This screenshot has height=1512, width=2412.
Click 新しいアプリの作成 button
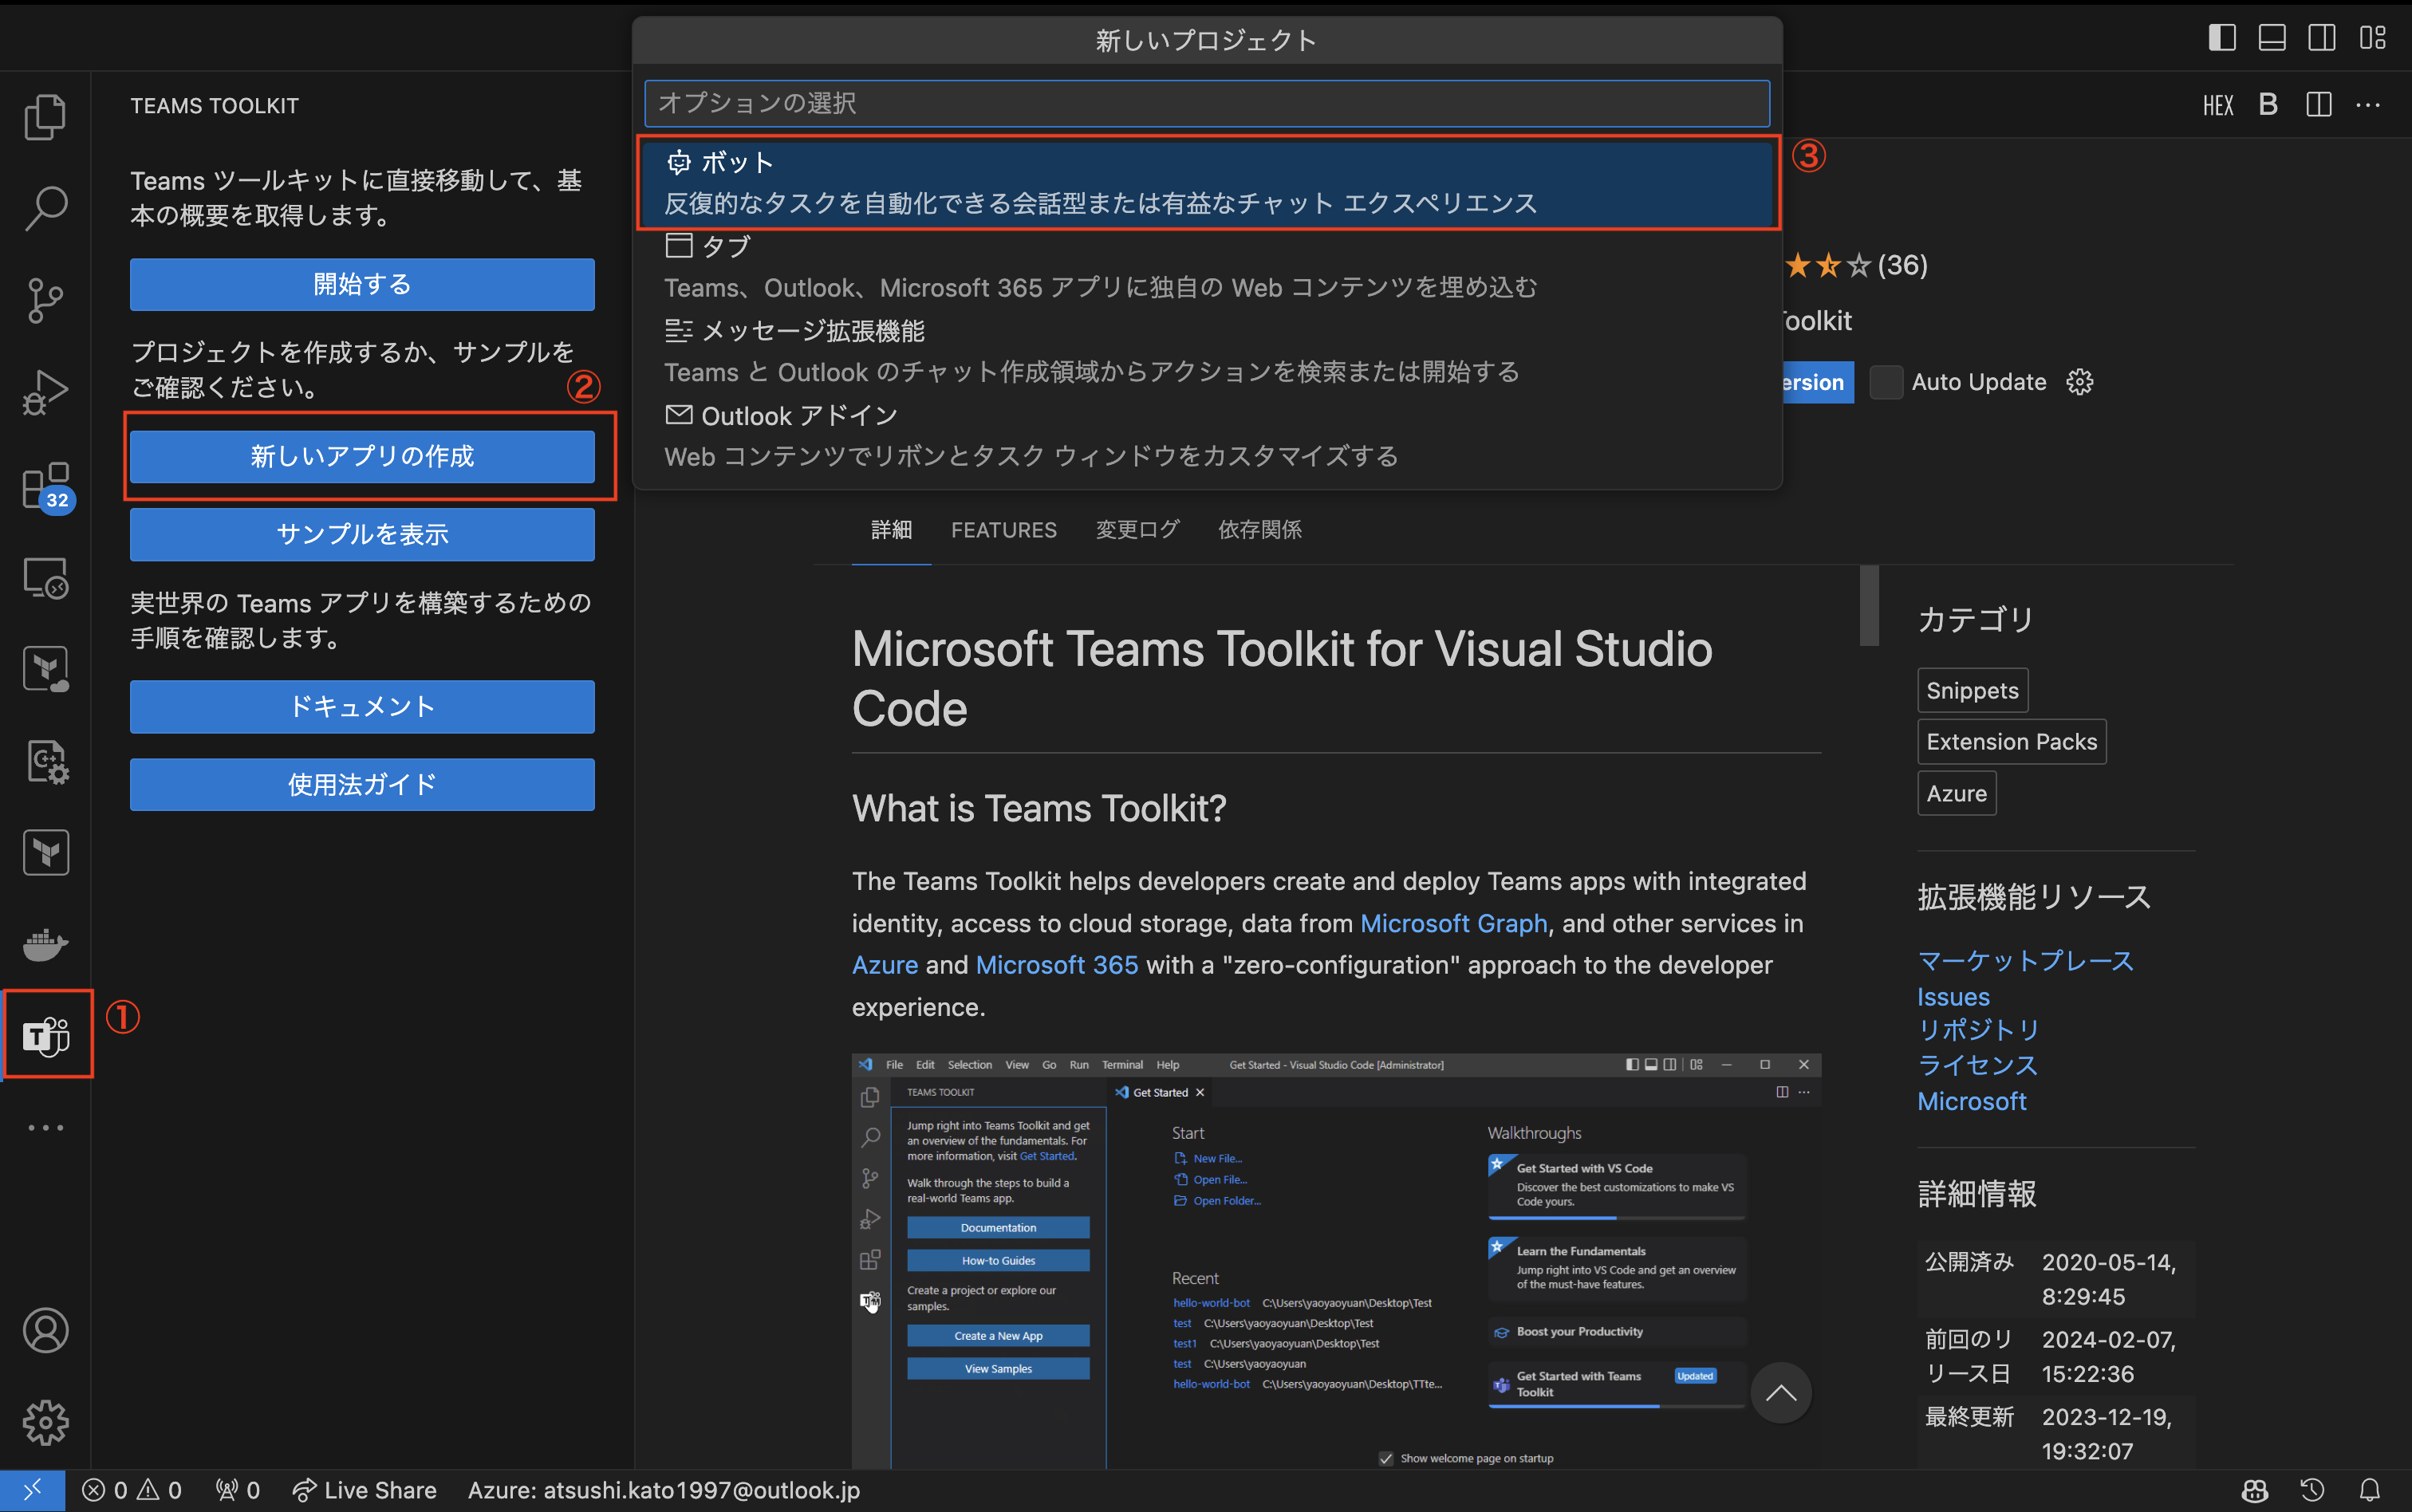pyautogui.click(x=362, y=457)
